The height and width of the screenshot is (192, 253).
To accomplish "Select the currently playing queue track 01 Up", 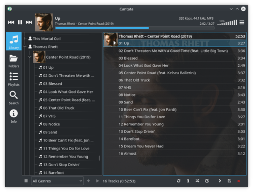I will click(175, 43).
